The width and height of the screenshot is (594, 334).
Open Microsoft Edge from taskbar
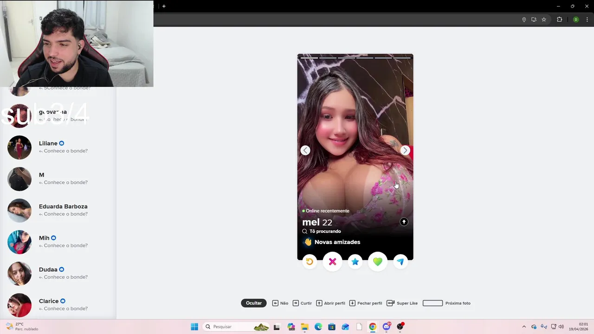(318, 327)
